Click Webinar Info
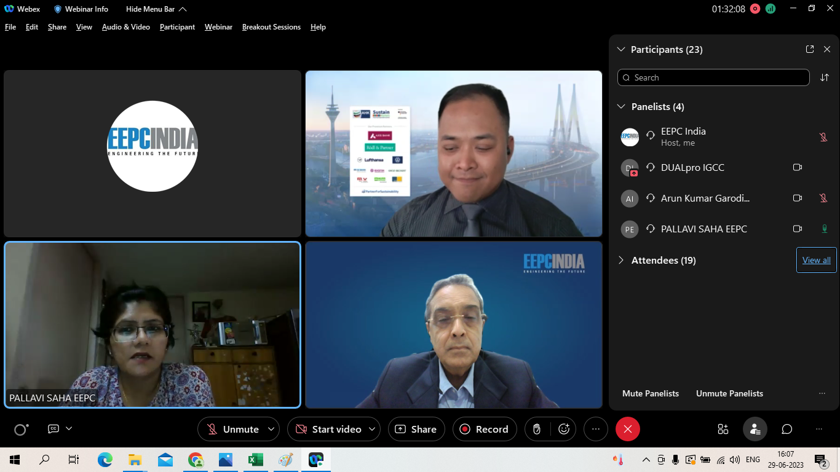The height and width of the screenshot is (472, 840). pos(81,9)
